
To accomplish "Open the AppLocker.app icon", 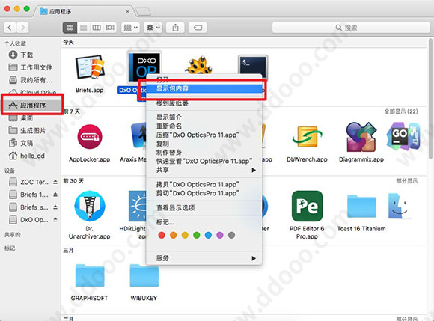I will coord(90,137).
